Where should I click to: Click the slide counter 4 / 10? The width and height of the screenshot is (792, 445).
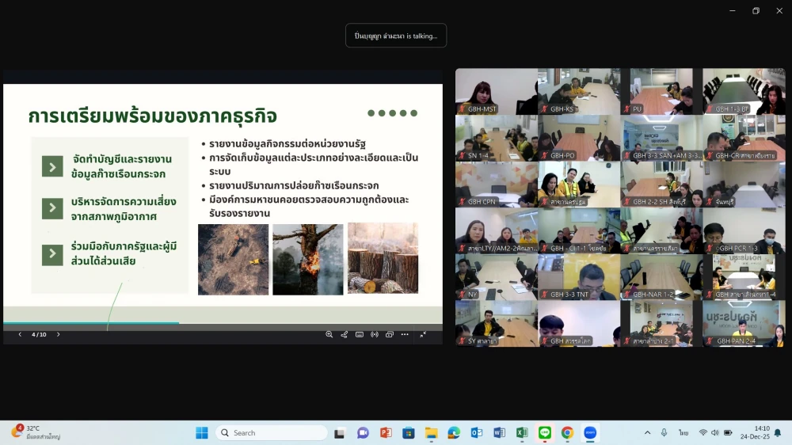click(39, 334)
